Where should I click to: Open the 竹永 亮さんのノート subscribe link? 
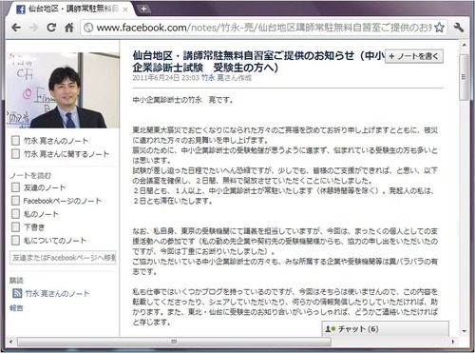click(57, 294)
